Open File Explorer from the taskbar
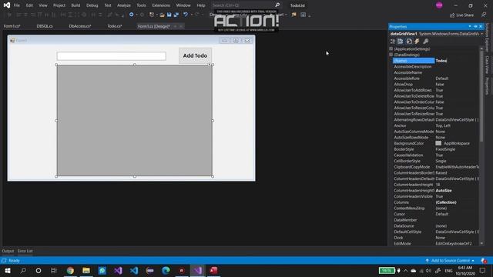Image resolution: width=493 pixels, height=277 pixels. [x=86, y=270]
